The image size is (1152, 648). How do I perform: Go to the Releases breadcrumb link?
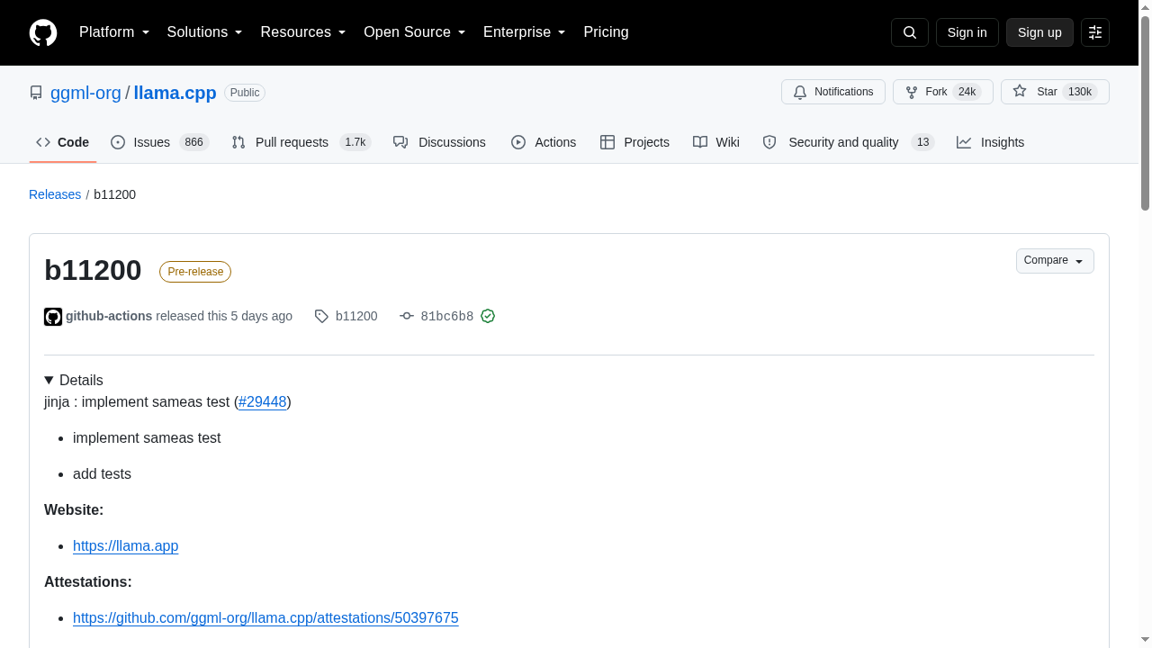pyautogui.click(x=55, y=194)
